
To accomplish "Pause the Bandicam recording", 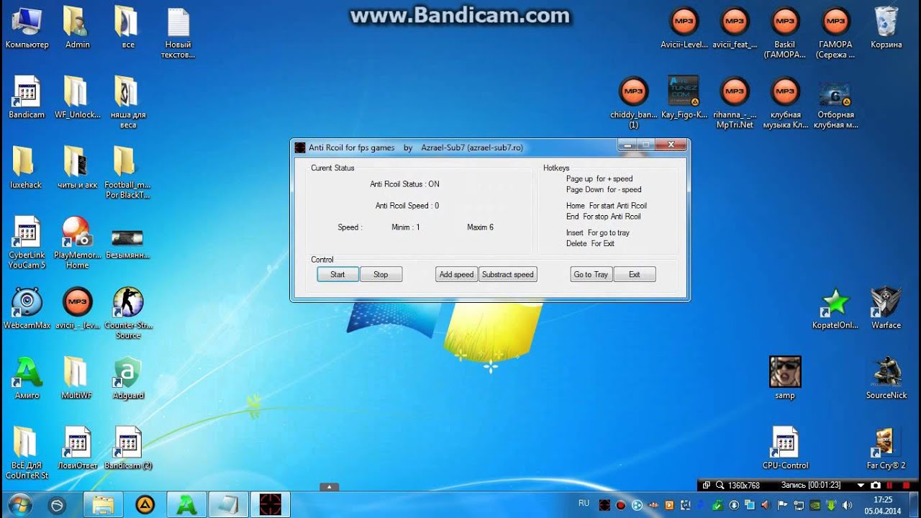I will pyautogui.click(x=889, y=486).
